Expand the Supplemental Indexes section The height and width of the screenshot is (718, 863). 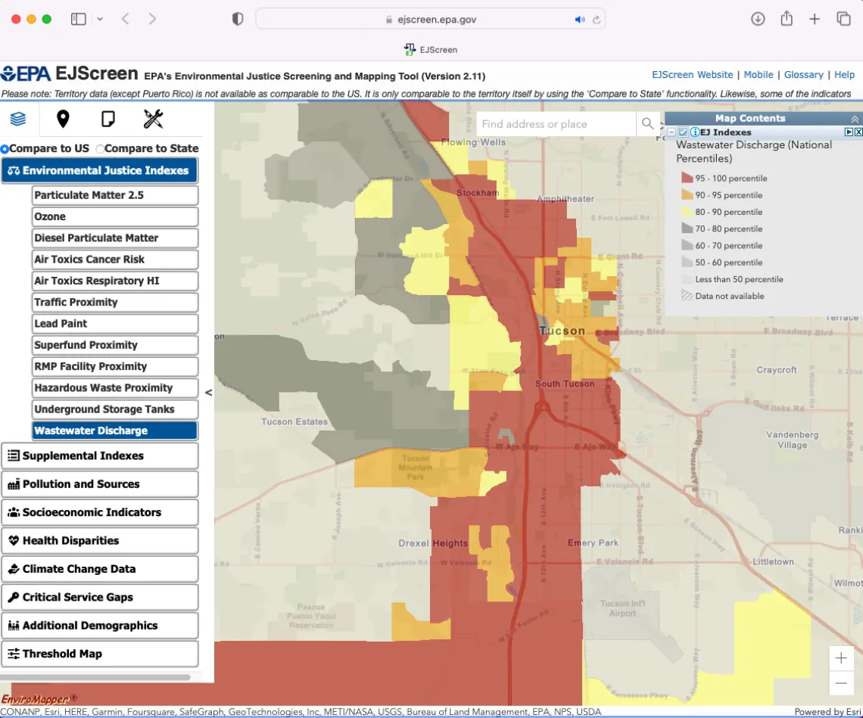point(100,455)
